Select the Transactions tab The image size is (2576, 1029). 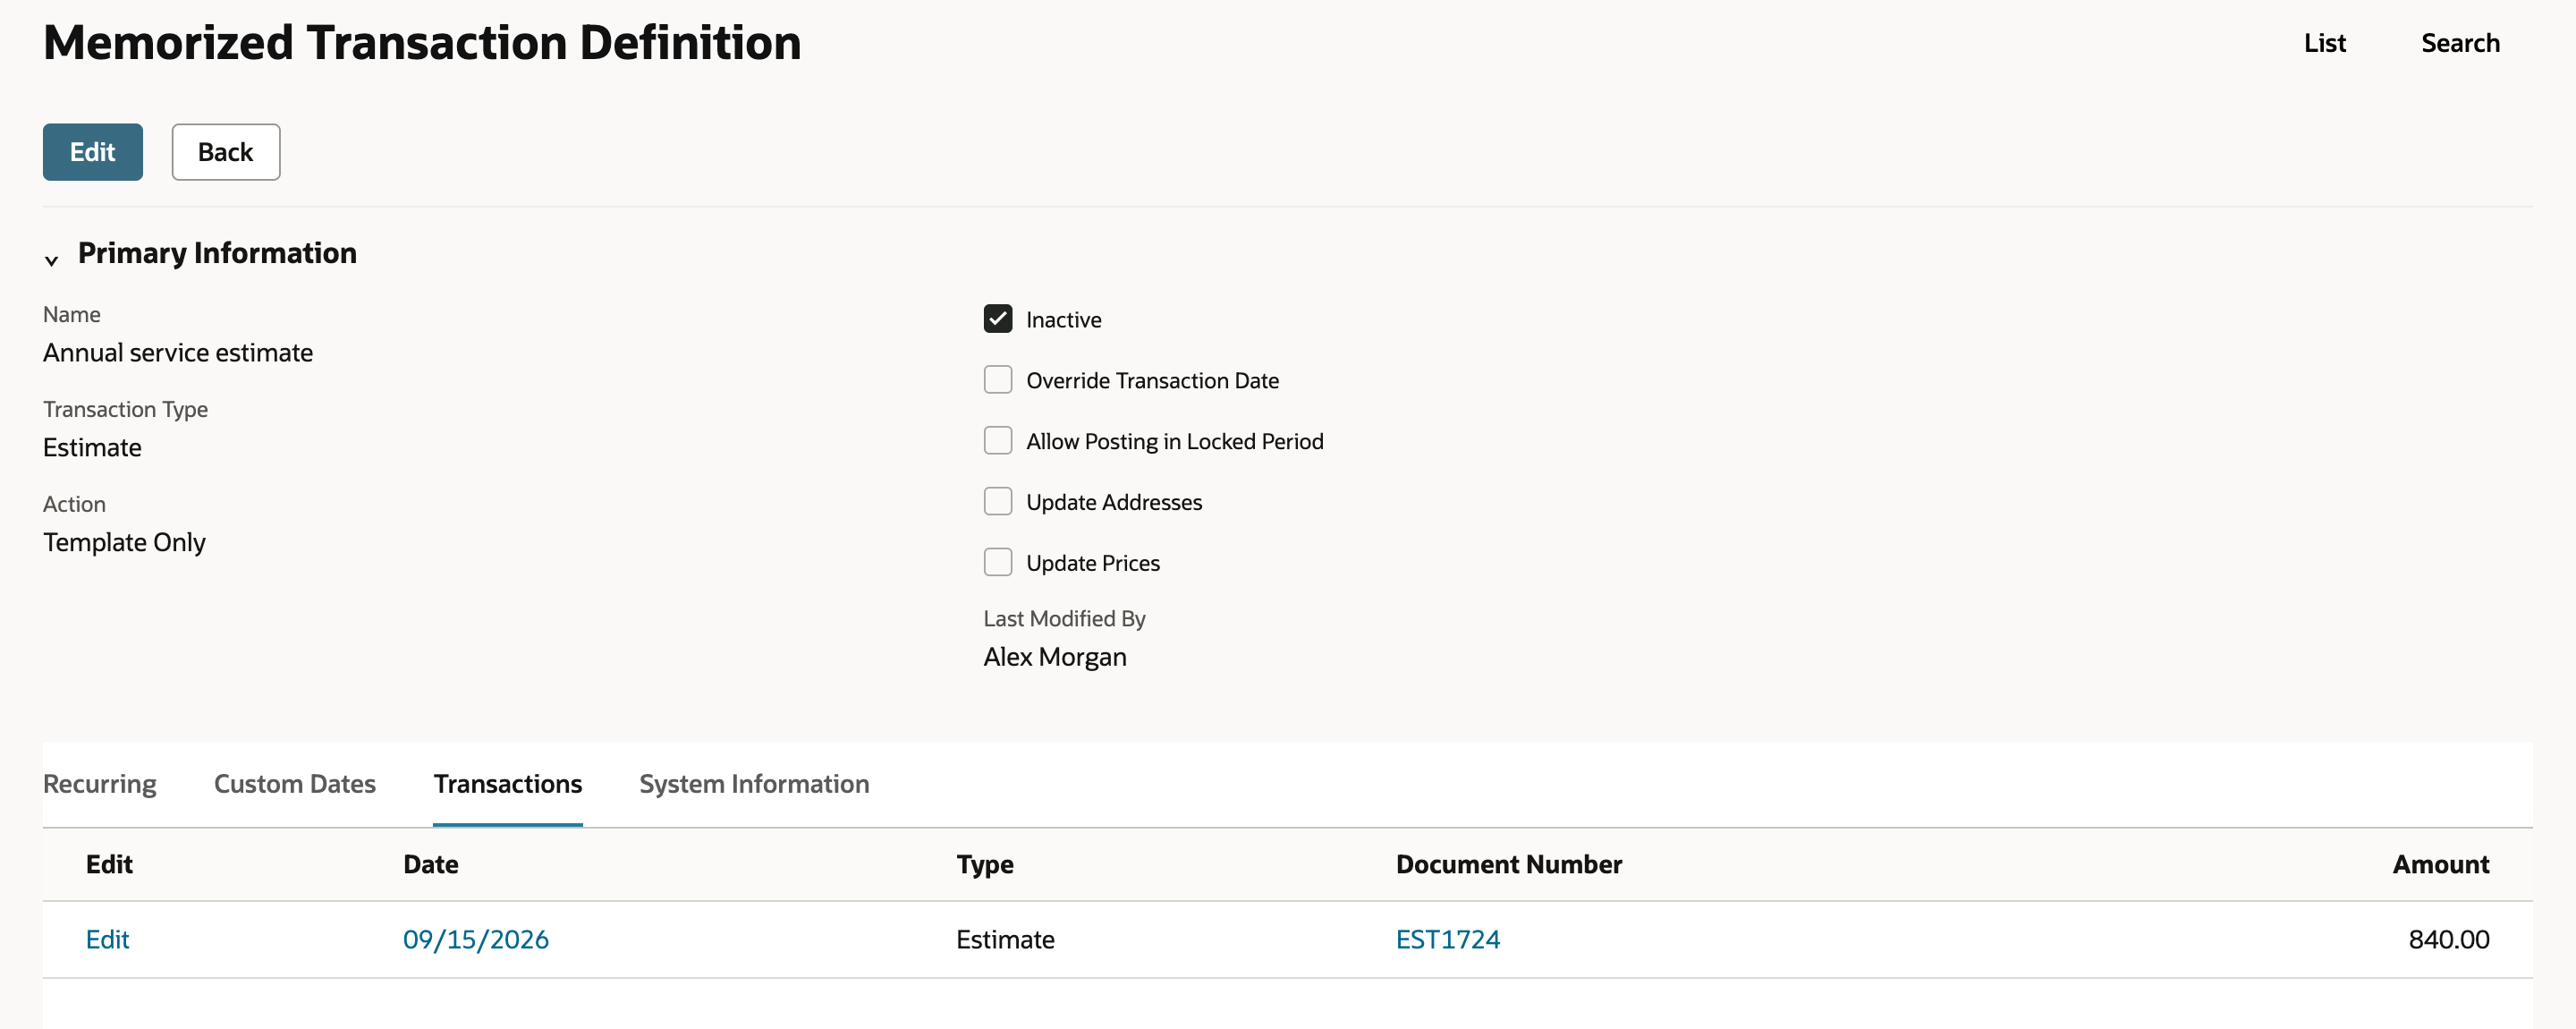coord(508,784)
